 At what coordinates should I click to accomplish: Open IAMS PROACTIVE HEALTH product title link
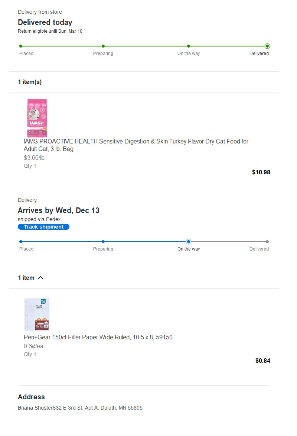pos(136,145)
